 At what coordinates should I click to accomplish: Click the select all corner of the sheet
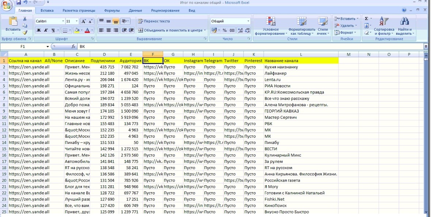pyautogui.click(x=4, y=54)
